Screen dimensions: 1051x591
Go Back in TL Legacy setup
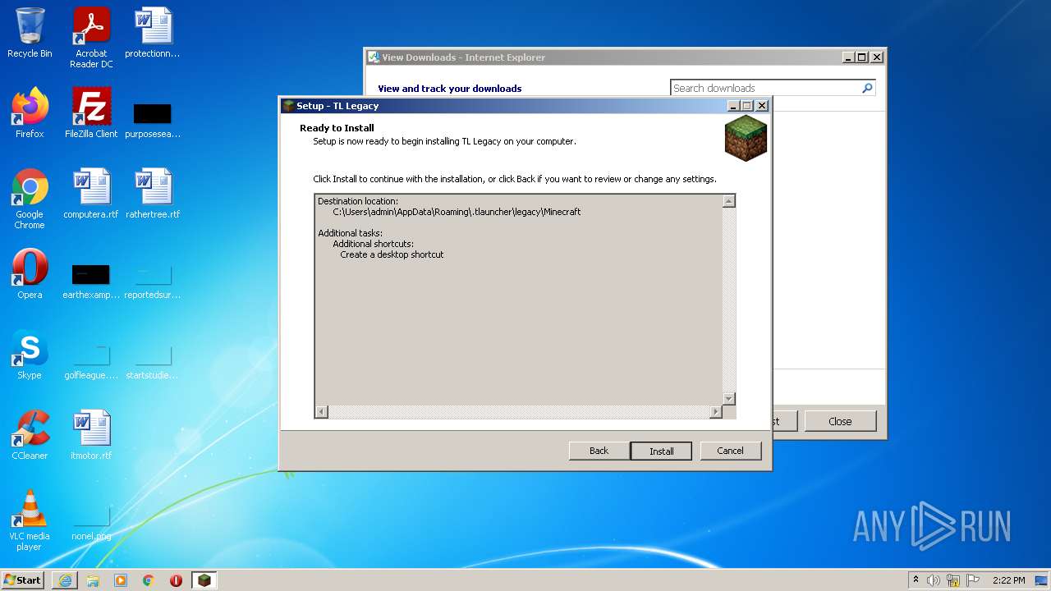click(x=599, y=451)
